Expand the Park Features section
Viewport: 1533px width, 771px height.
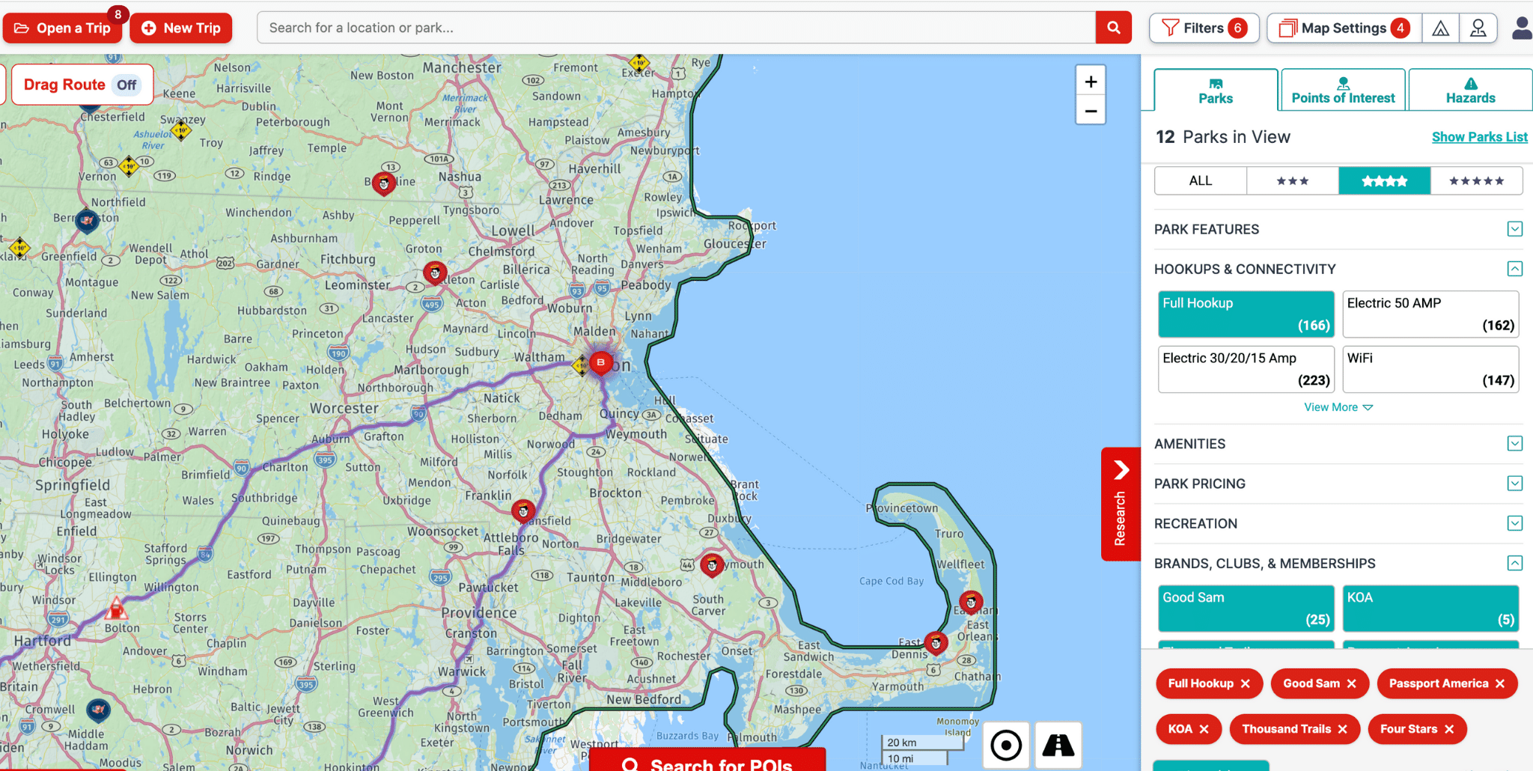click(x=1514, y=229)
